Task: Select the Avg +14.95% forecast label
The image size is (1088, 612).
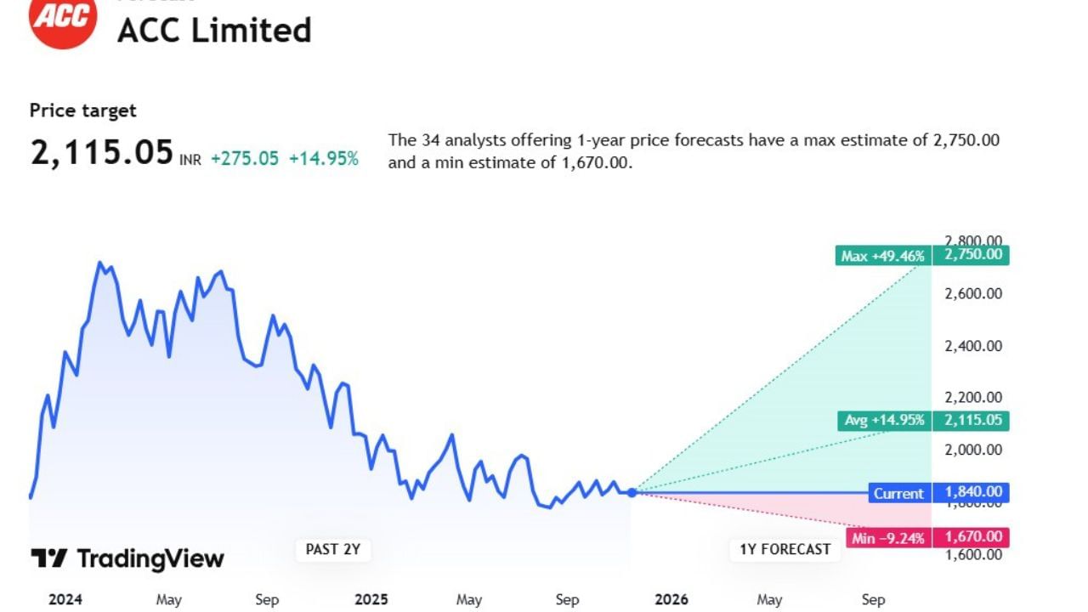Action: 884,420
